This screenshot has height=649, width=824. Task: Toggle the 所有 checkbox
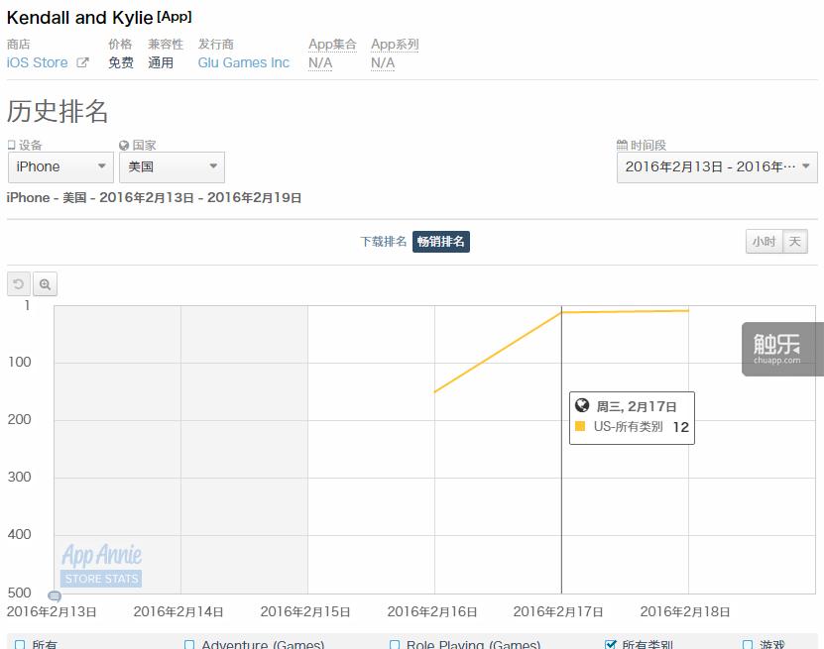[x=20, y=644]
